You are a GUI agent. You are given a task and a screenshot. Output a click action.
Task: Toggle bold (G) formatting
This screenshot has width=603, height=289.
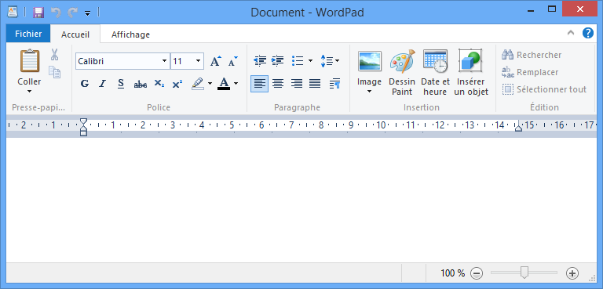[x=85, y=83]
